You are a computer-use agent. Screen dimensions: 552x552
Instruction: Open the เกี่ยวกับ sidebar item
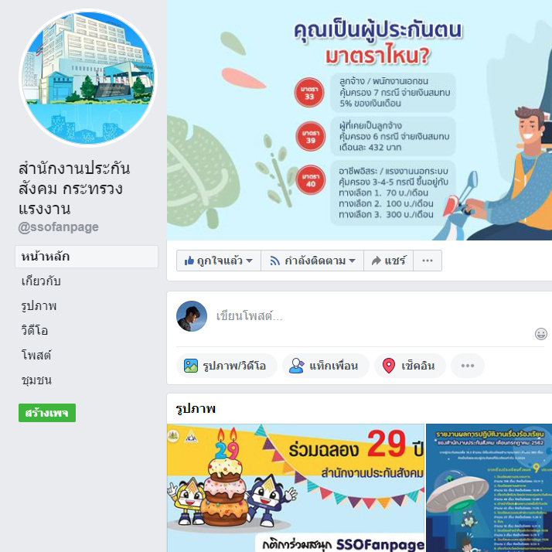click(x=41, y=281)
